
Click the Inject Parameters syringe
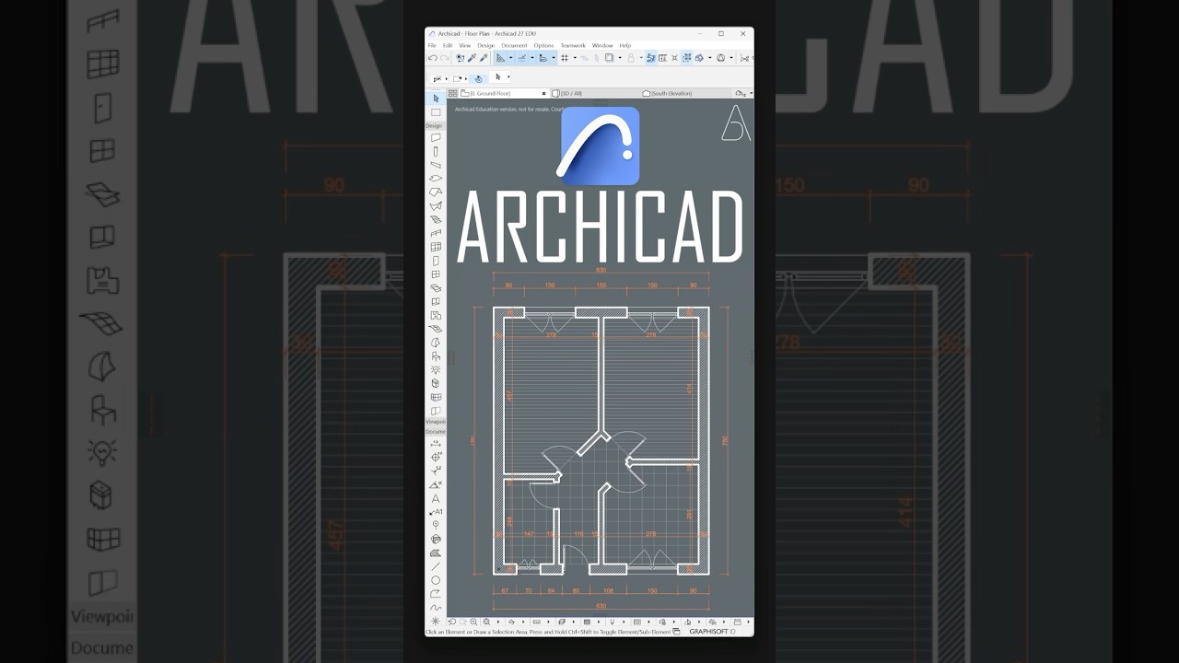click(x=484, y=58)
